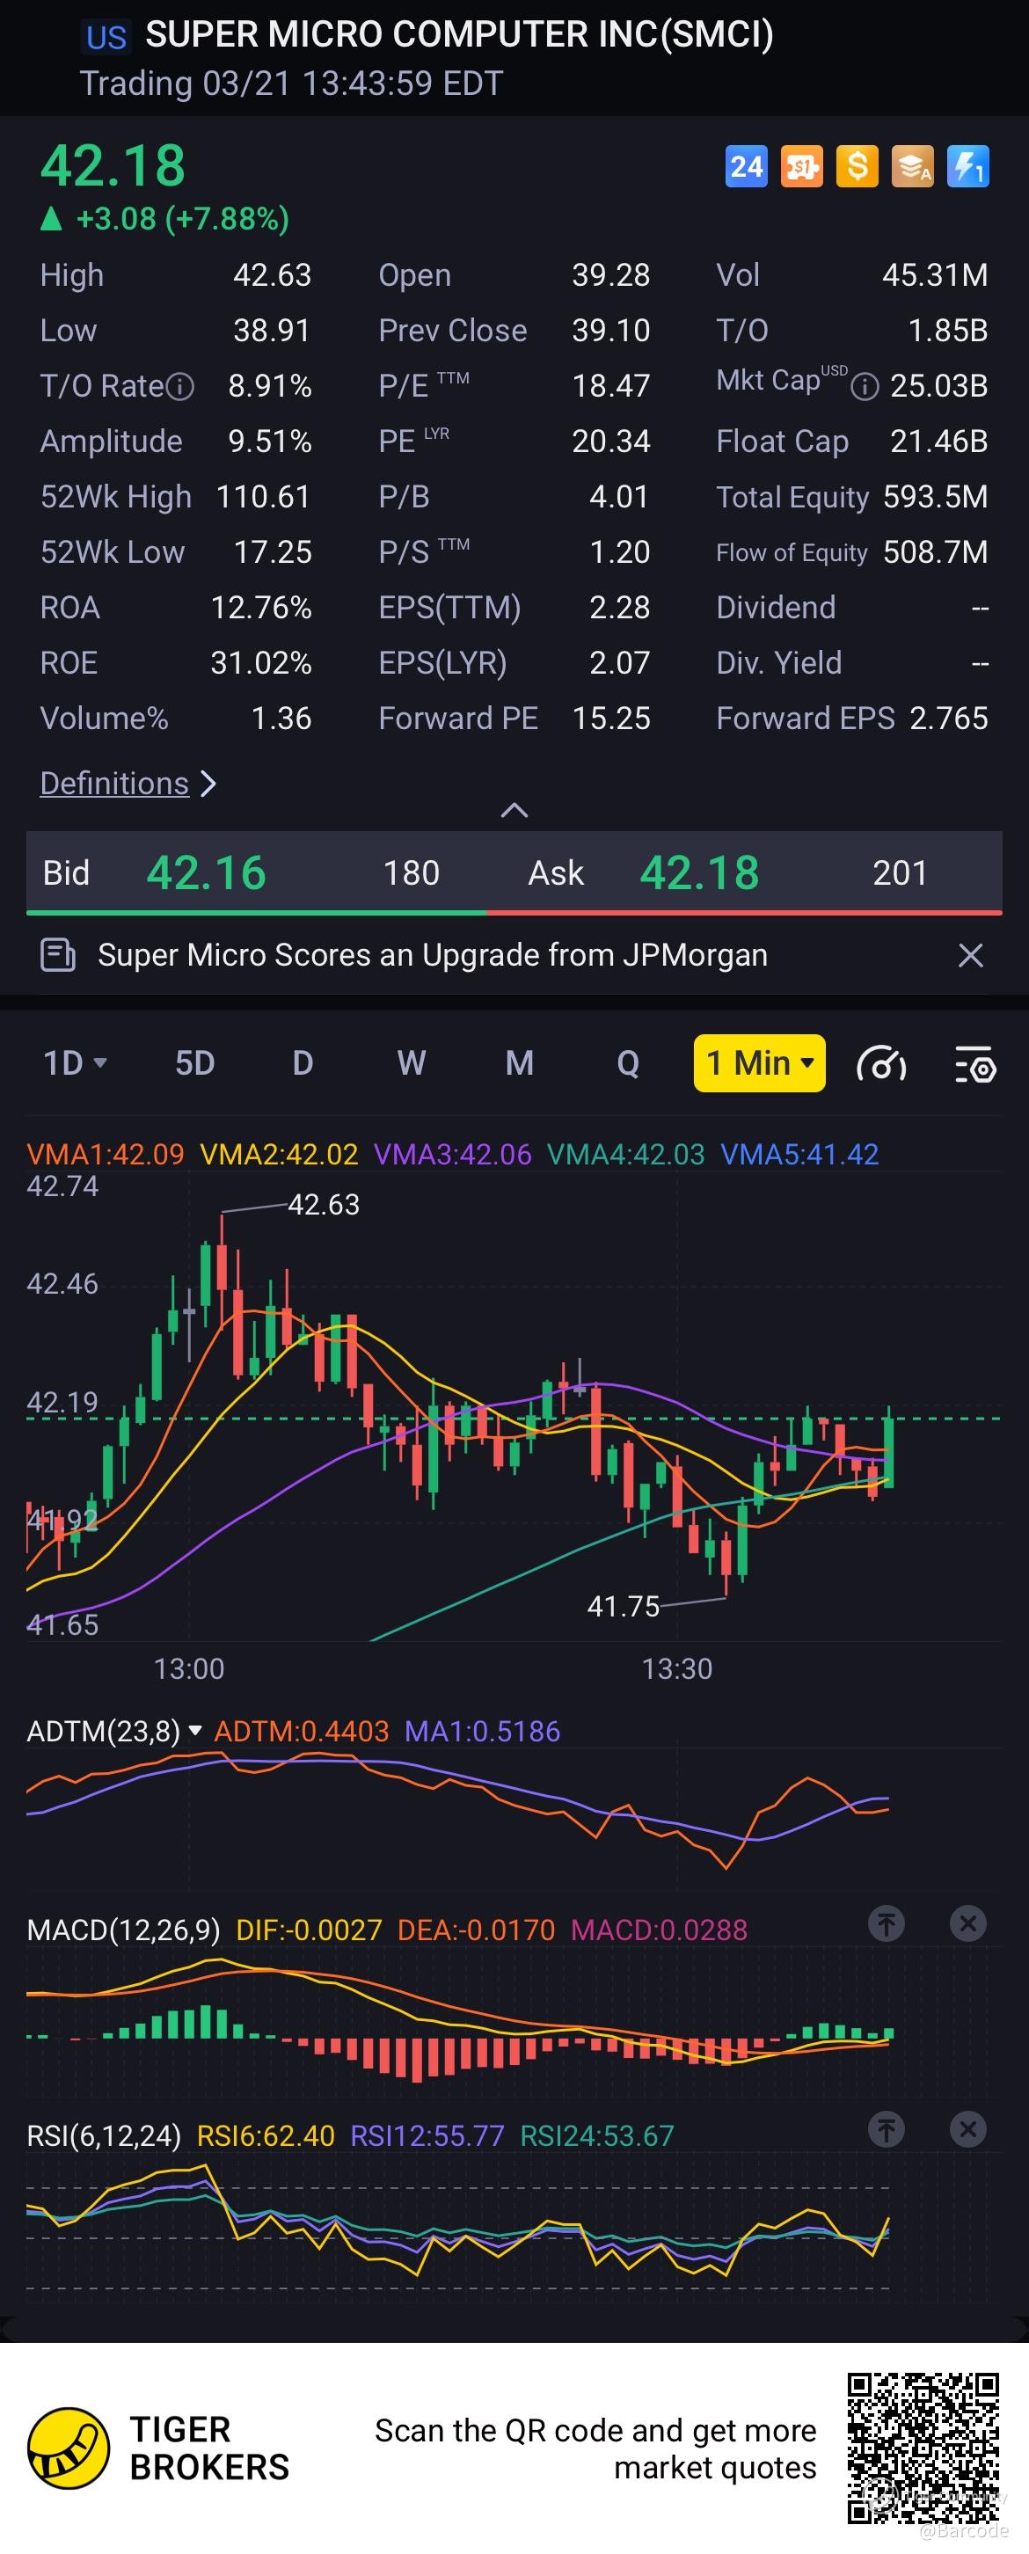Tap the bid/ask green-red ratio bar
This screenshot has height=2554, width=1029.
pyautogui.click(x=514, y=911)
